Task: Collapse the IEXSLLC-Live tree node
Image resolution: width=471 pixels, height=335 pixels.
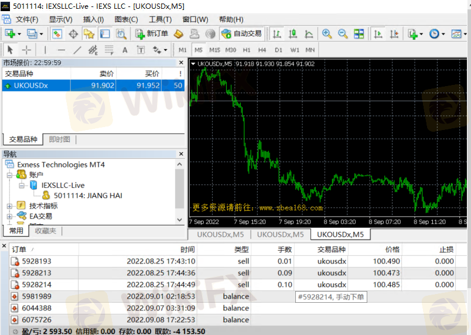Action: pos(22,186)
